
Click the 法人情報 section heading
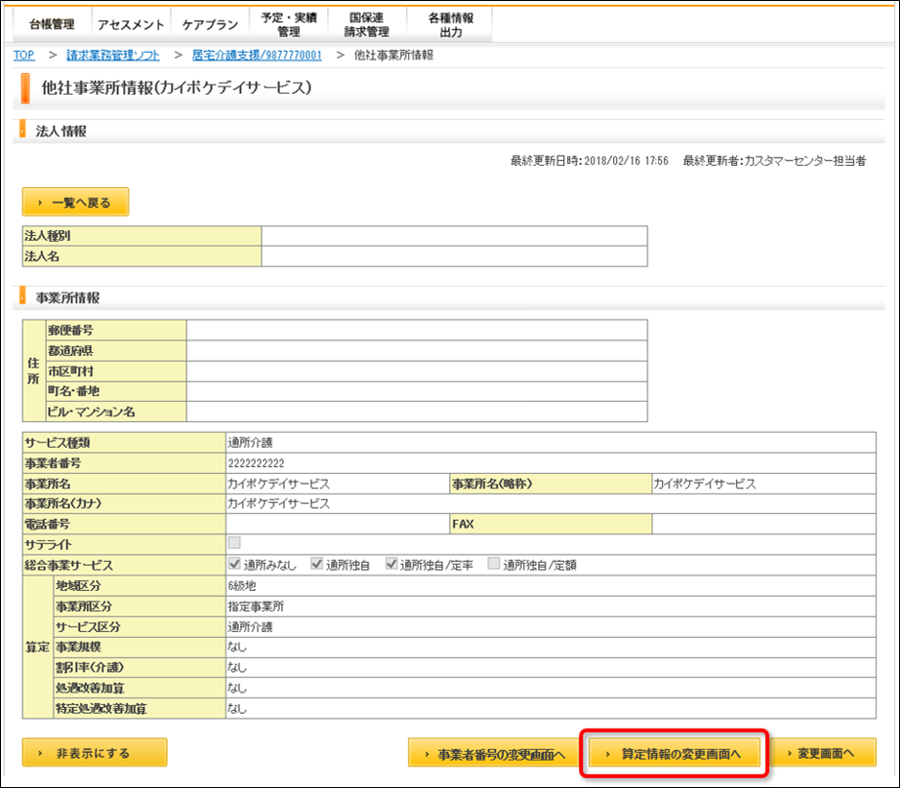point(61,131)
